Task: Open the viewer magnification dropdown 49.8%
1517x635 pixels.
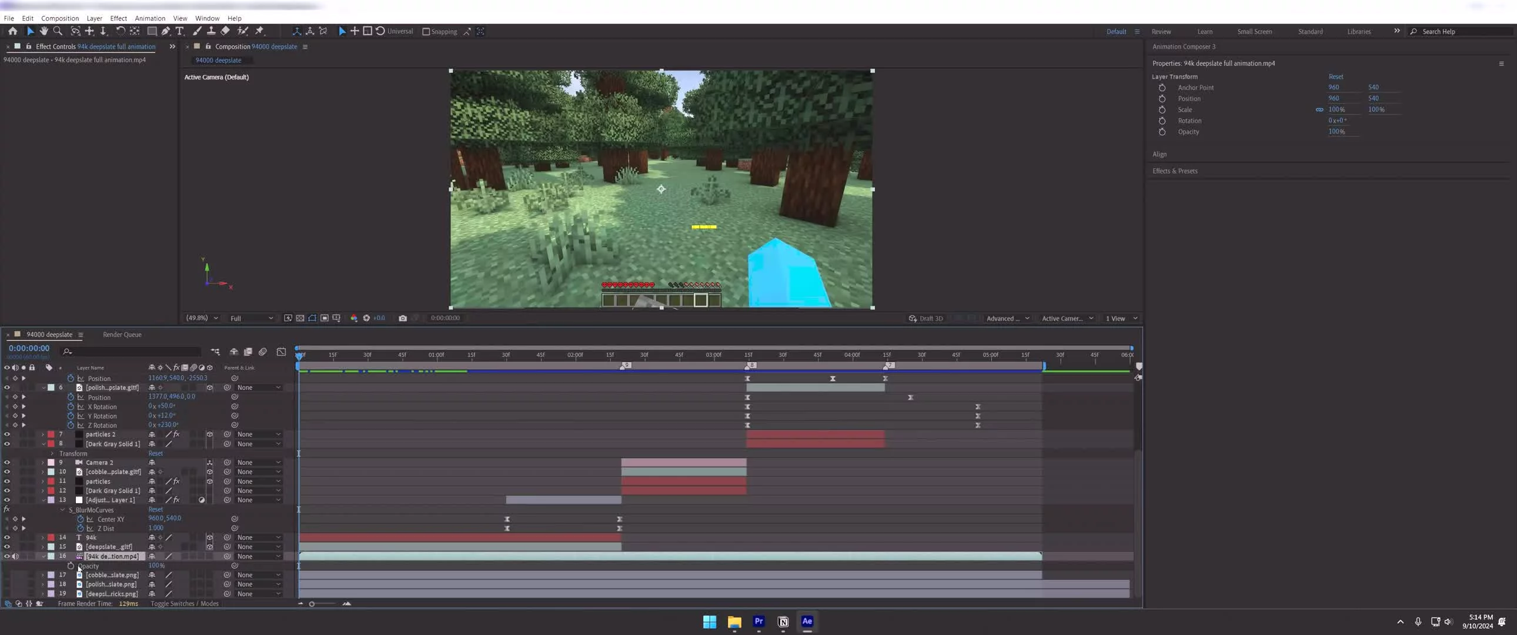Action: [202, 318]
